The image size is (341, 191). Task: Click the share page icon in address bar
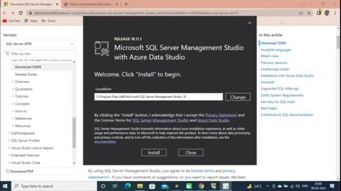point(301,13)
